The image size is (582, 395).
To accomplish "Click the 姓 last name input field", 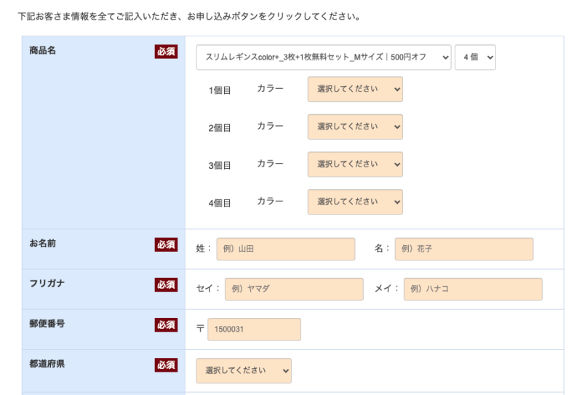I will (286, 249).
